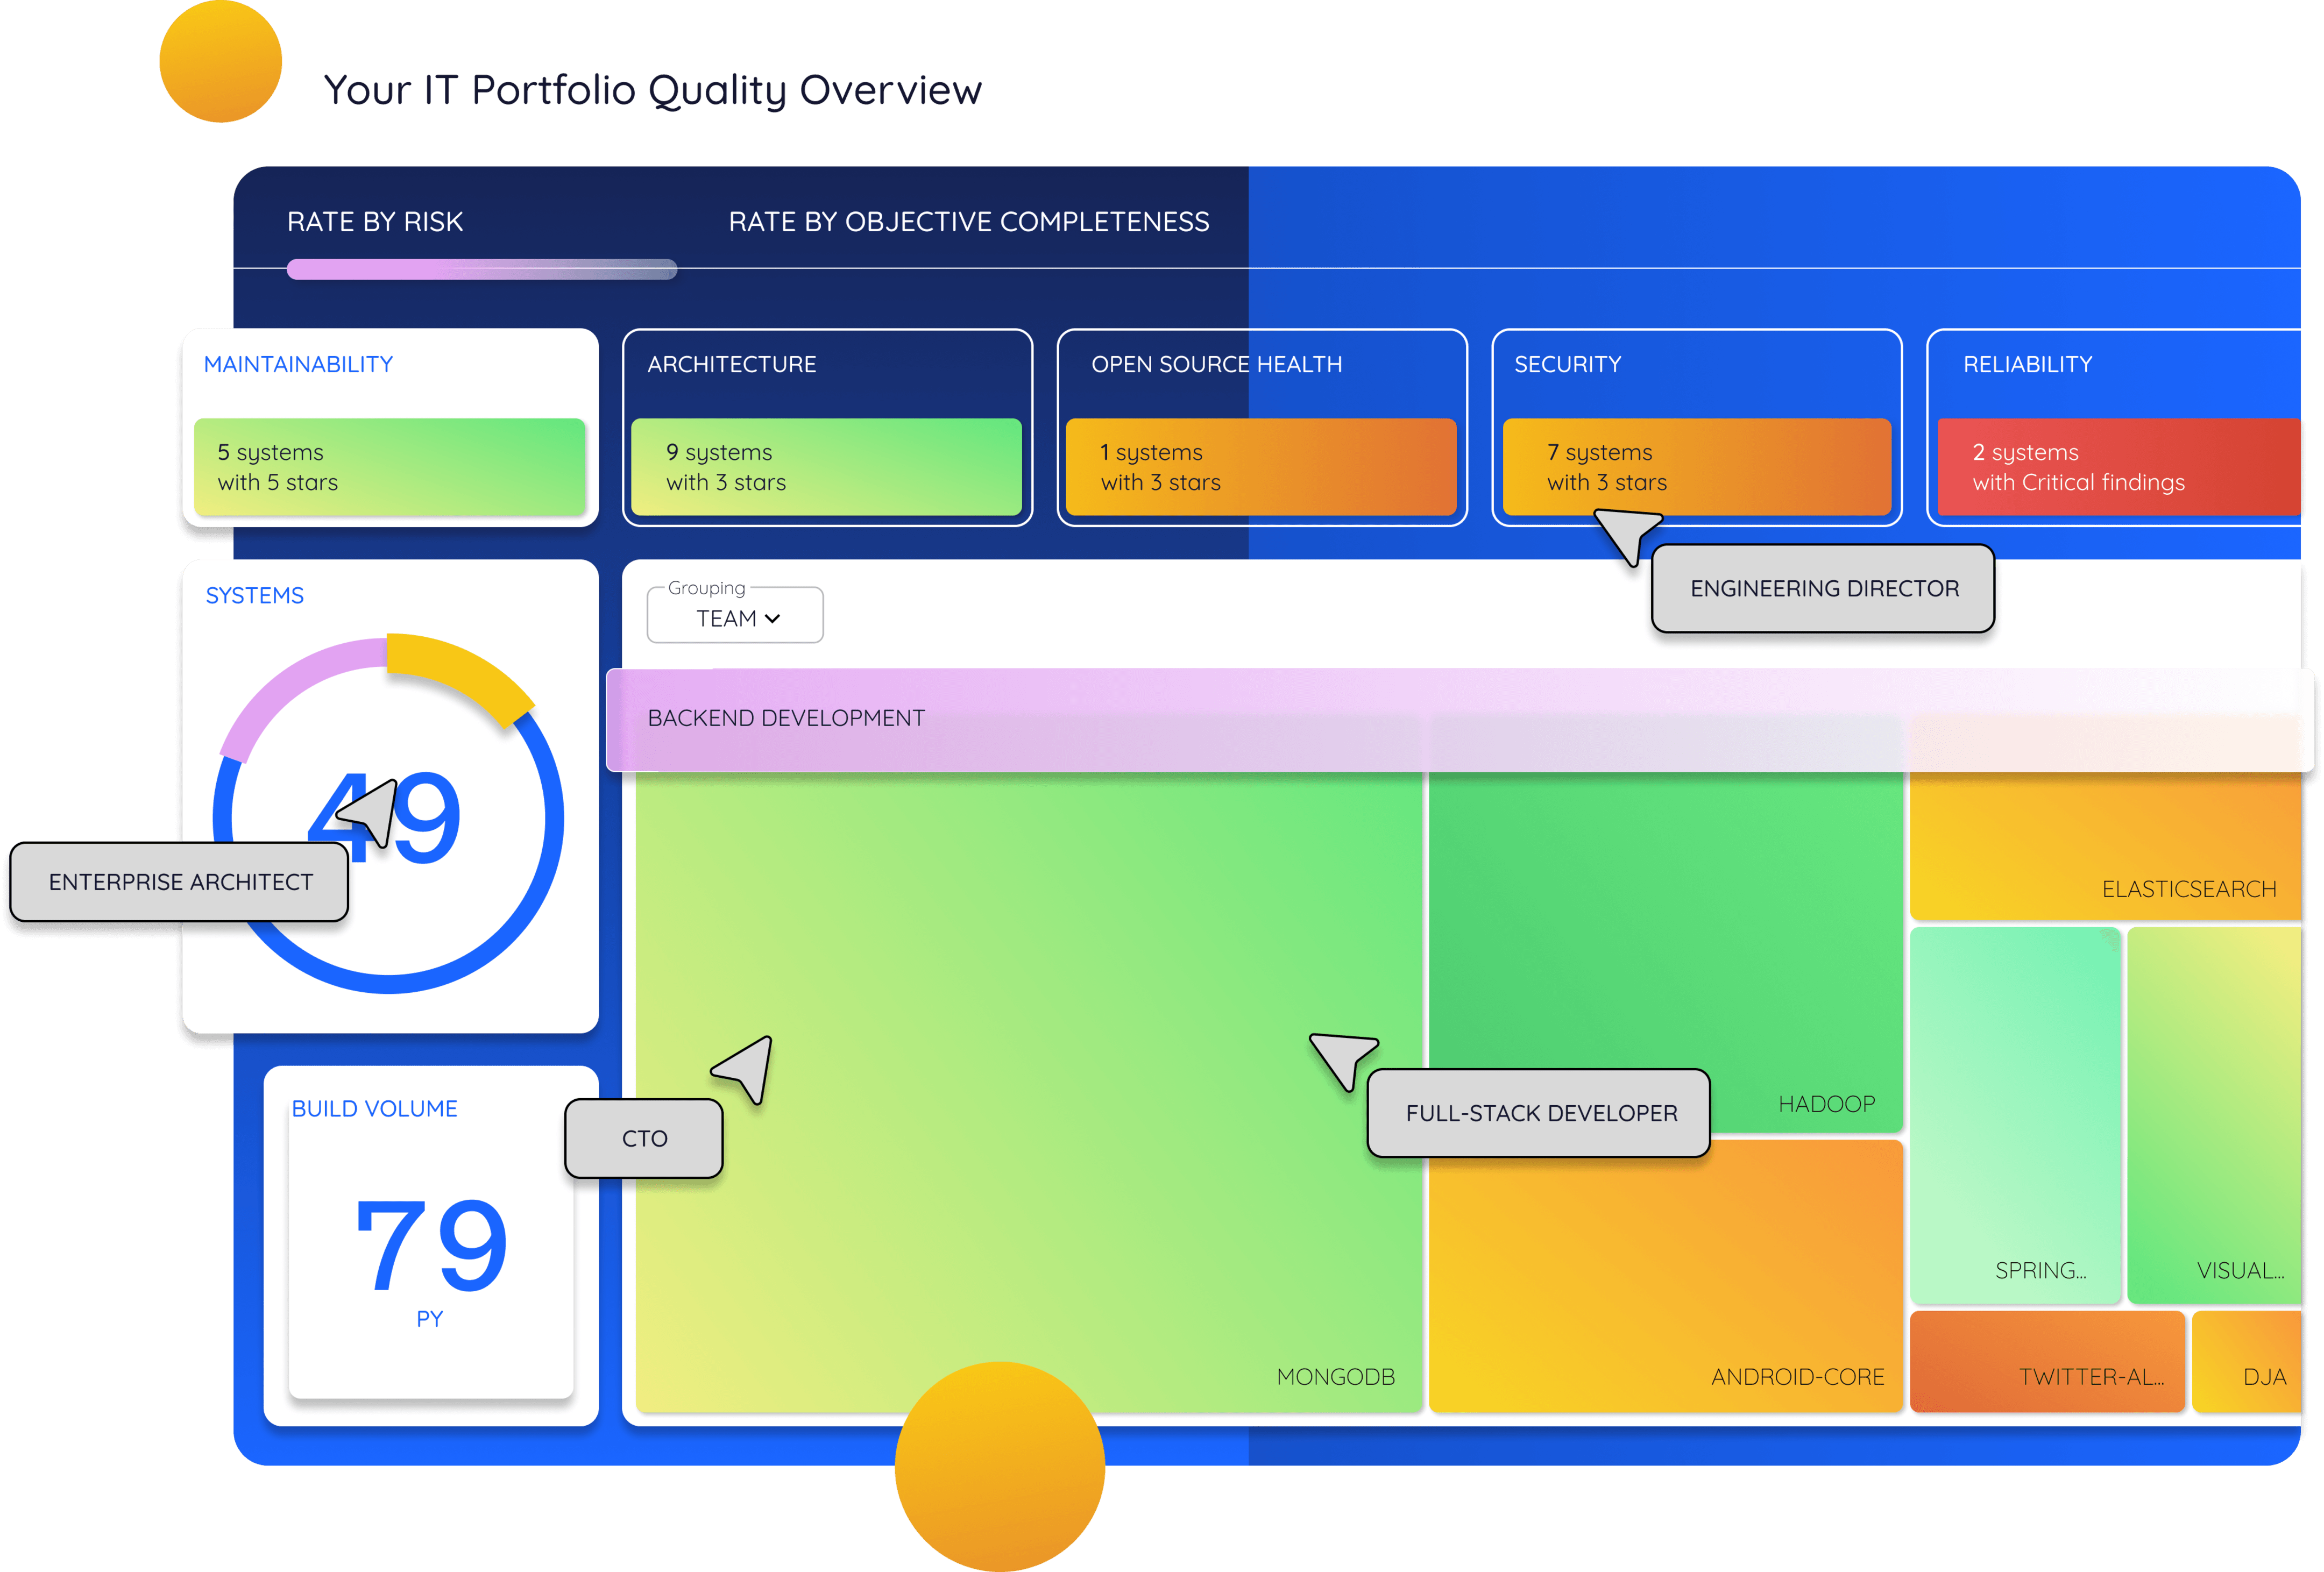Open Rate by Objective Completeness tab
Screen dimensions: 2324x1572
click(968, 222)
